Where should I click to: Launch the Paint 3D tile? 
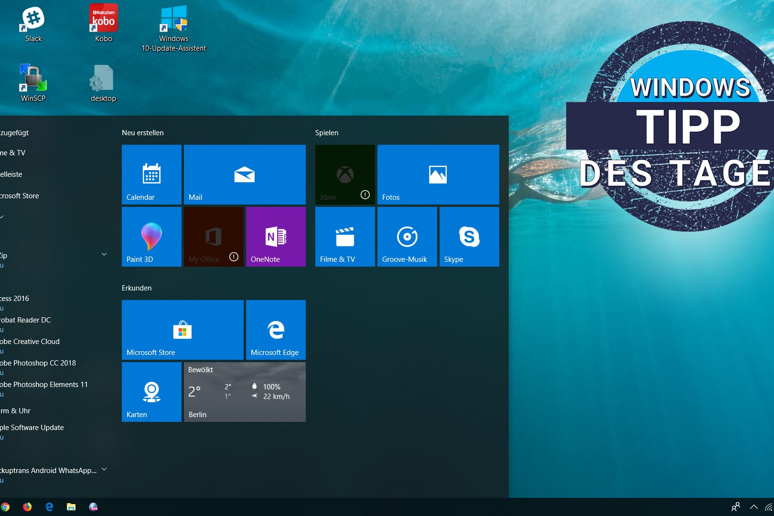151,236
